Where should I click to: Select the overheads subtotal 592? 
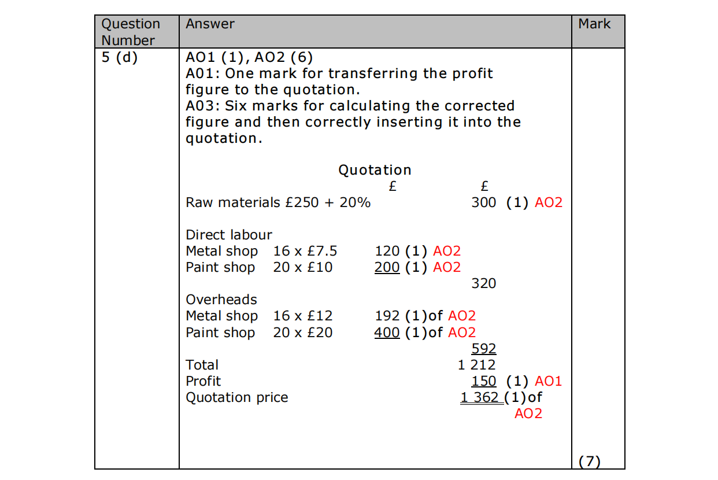click(483, 349)
